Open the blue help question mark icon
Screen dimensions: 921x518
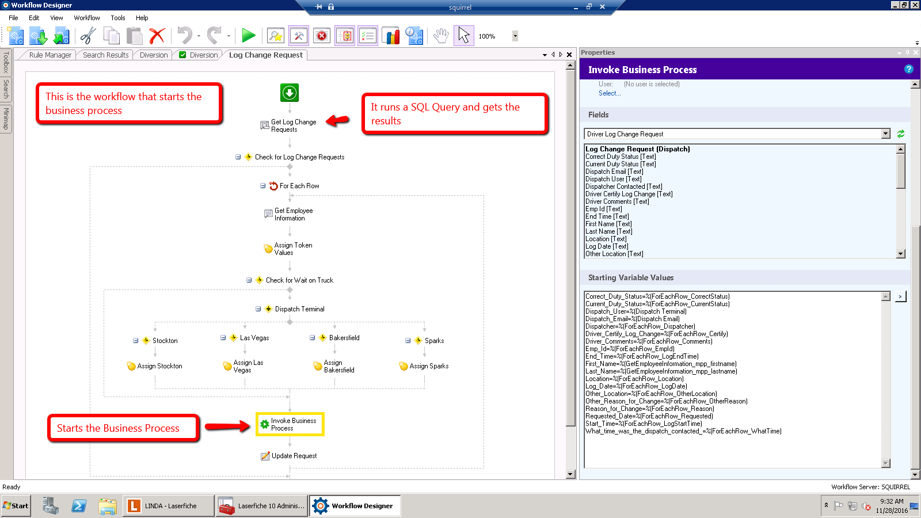point(909,69)
